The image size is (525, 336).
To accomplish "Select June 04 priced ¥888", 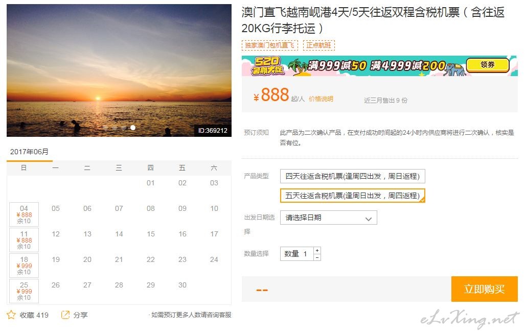I will pos(24,214).
